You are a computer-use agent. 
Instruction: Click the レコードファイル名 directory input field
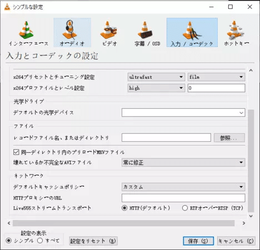pos(166,138)
